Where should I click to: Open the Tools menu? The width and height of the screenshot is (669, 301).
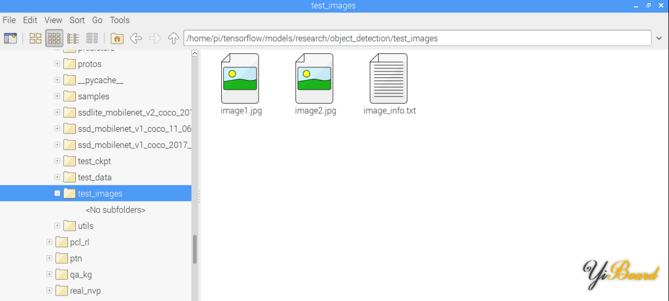120,20
